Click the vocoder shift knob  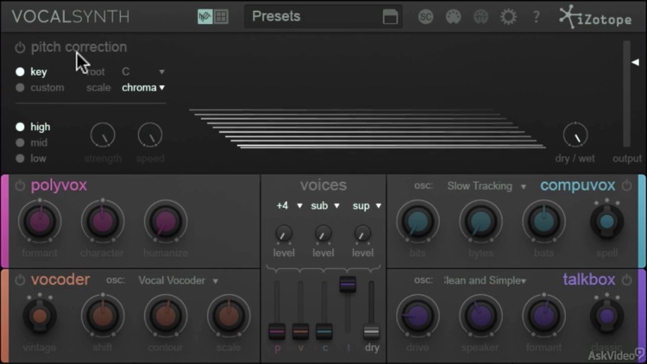tap(103, 316)
